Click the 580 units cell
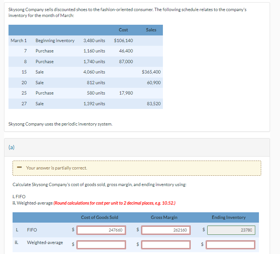The width and height of the screenshot is (280, 254). point(96,93)
